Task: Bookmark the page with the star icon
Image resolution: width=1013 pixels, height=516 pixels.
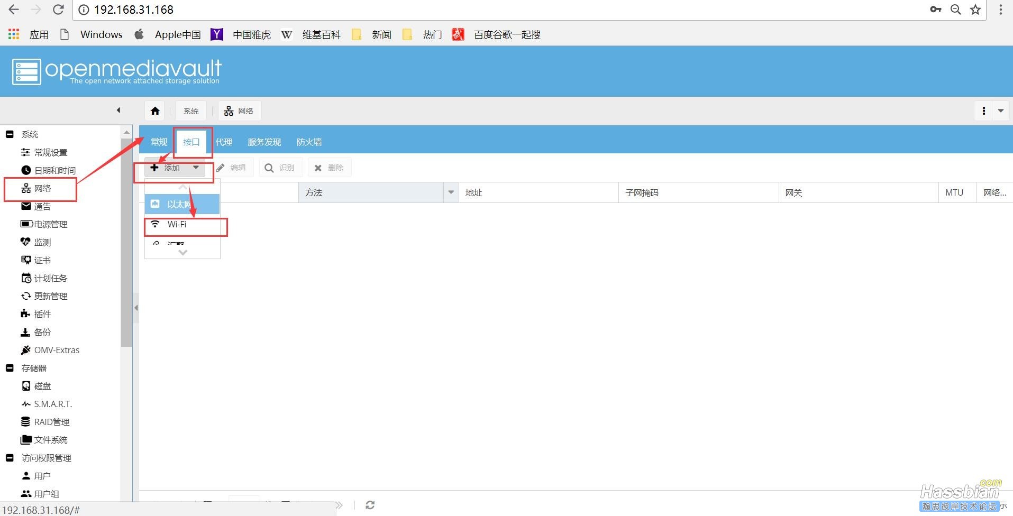Action: [975, 10]
